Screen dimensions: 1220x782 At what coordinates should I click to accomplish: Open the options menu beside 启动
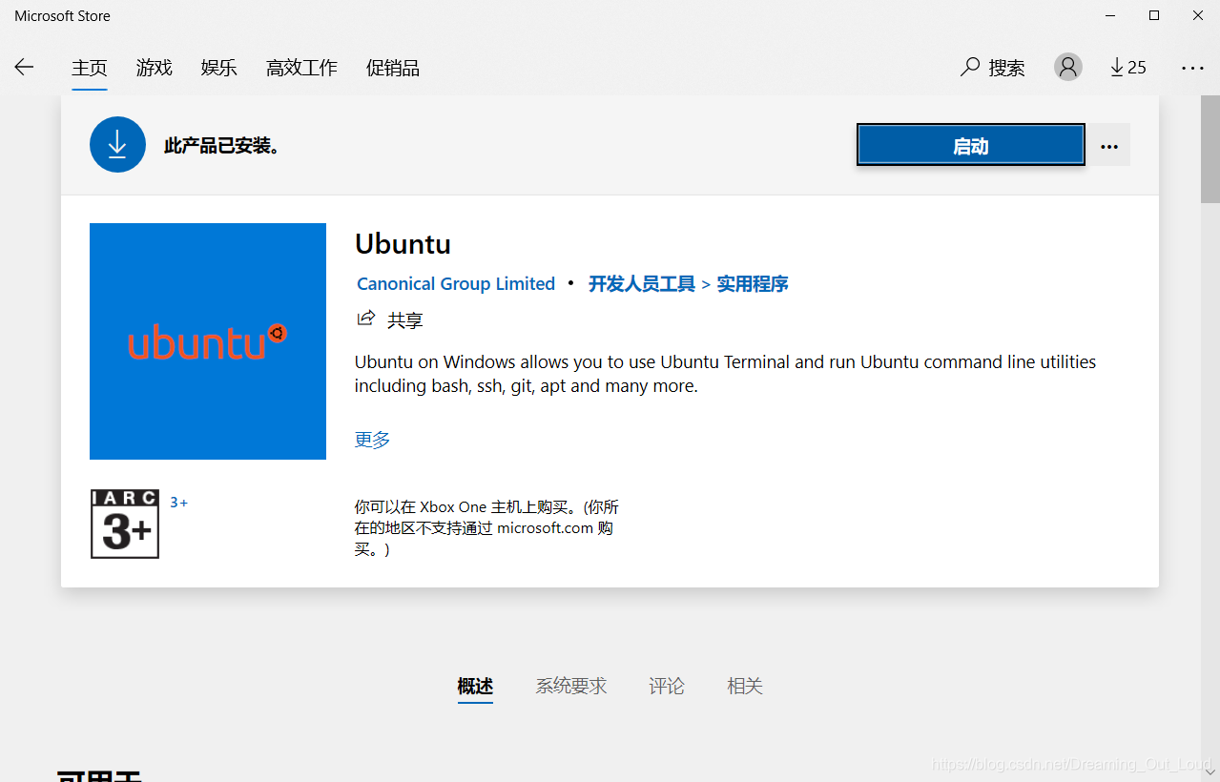tap(1109, 145)
